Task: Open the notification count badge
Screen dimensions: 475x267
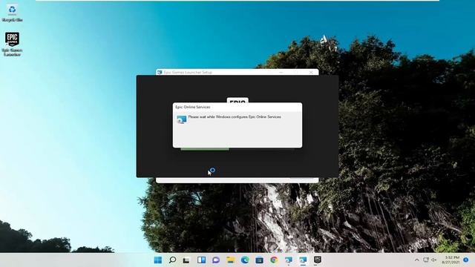Action: [x=466, y=260]
